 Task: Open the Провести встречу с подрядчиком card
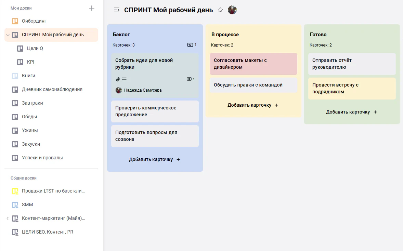click(352, 88)
